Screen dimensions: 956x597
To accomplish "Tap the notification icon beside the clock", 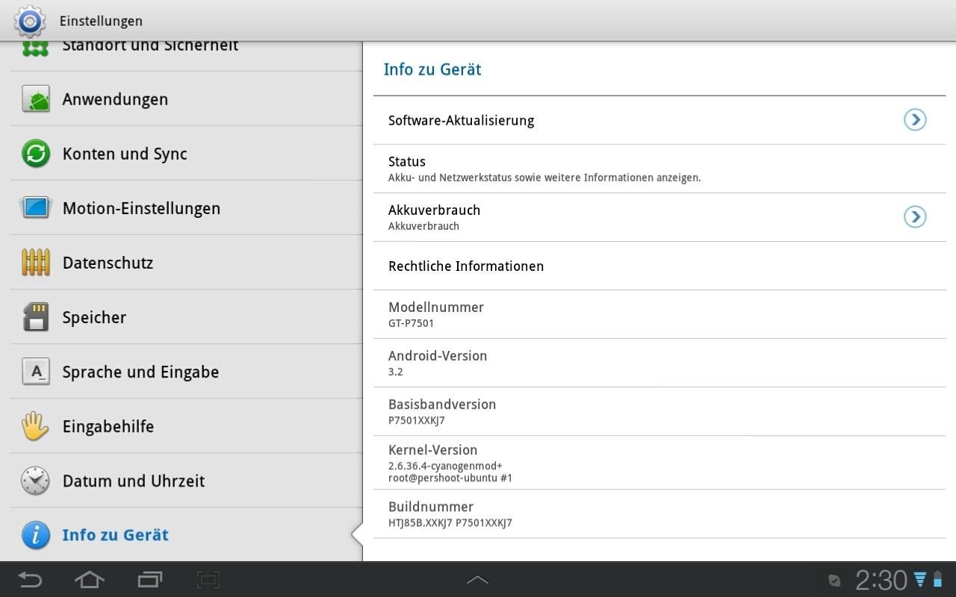I will coord(835,581).
